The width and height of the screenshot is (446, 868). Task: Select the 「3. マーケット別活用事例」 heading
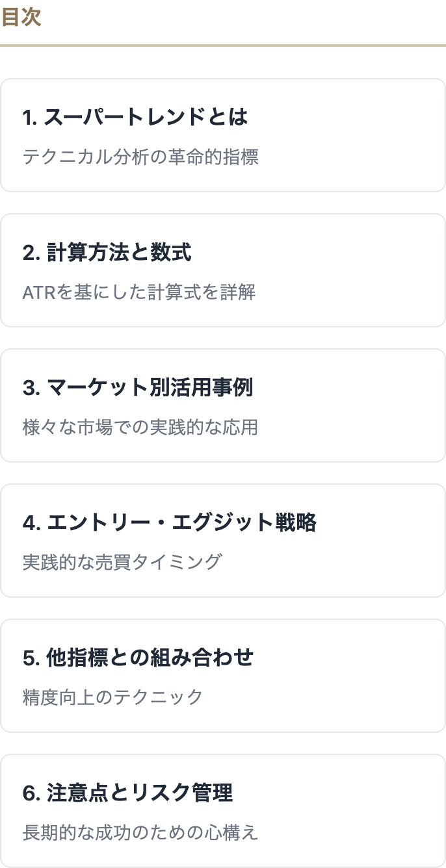click(138, 388)
